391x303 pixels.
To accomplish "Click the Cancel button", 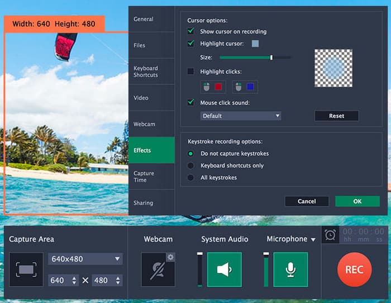I will tap(307, 201).
